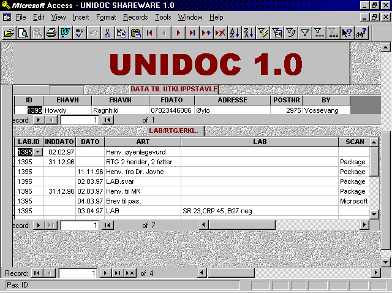This screenshot has width=392, height=293.
Task: Click the Paste clipboard icon
Action: [136, 33]
